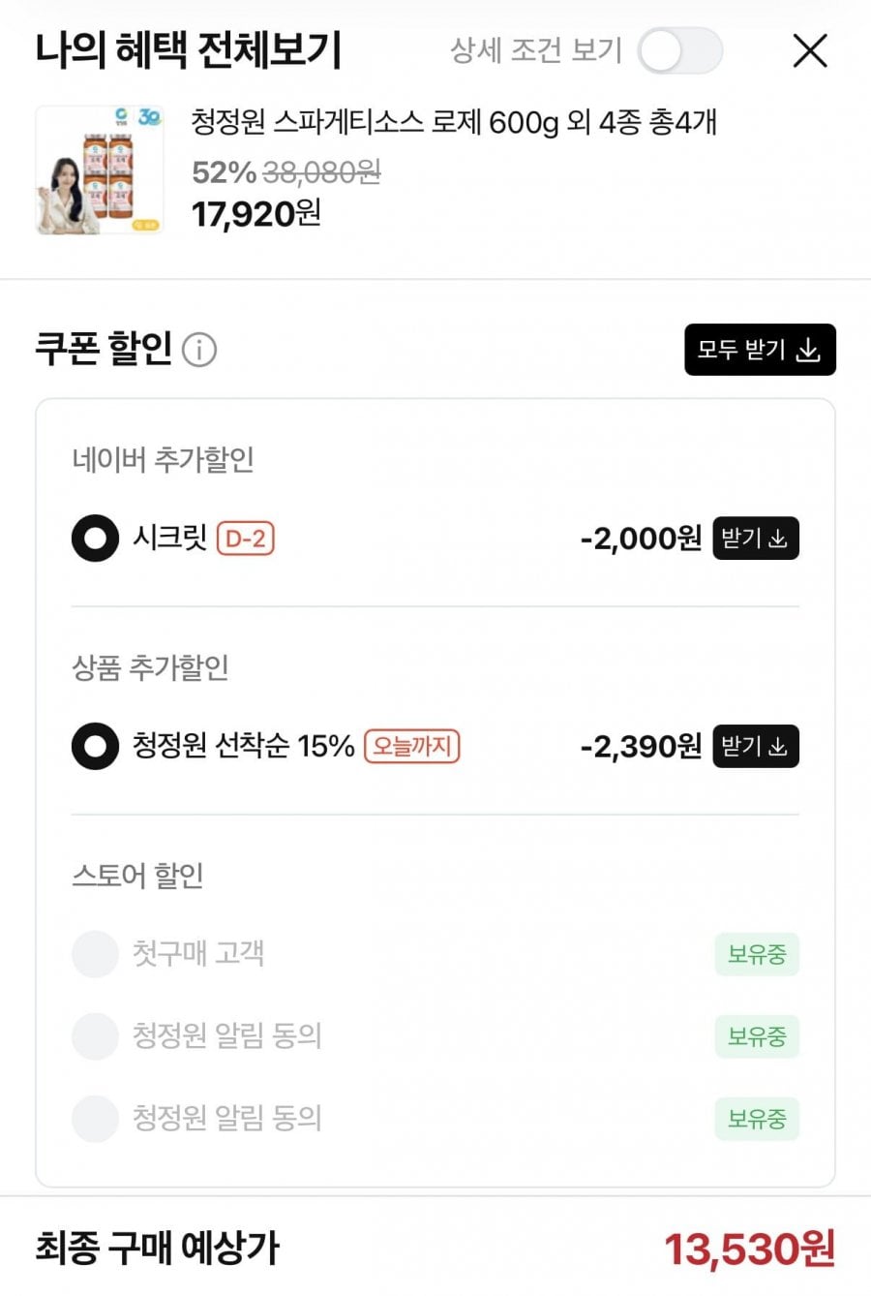This screenshot has height=1296, width=871.
Task: Click 보유중 badge of last 알림 동의
Action: [x=757, y=1119]
